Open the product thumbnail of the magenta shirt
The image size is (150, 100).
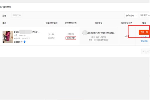click(8, 37)
